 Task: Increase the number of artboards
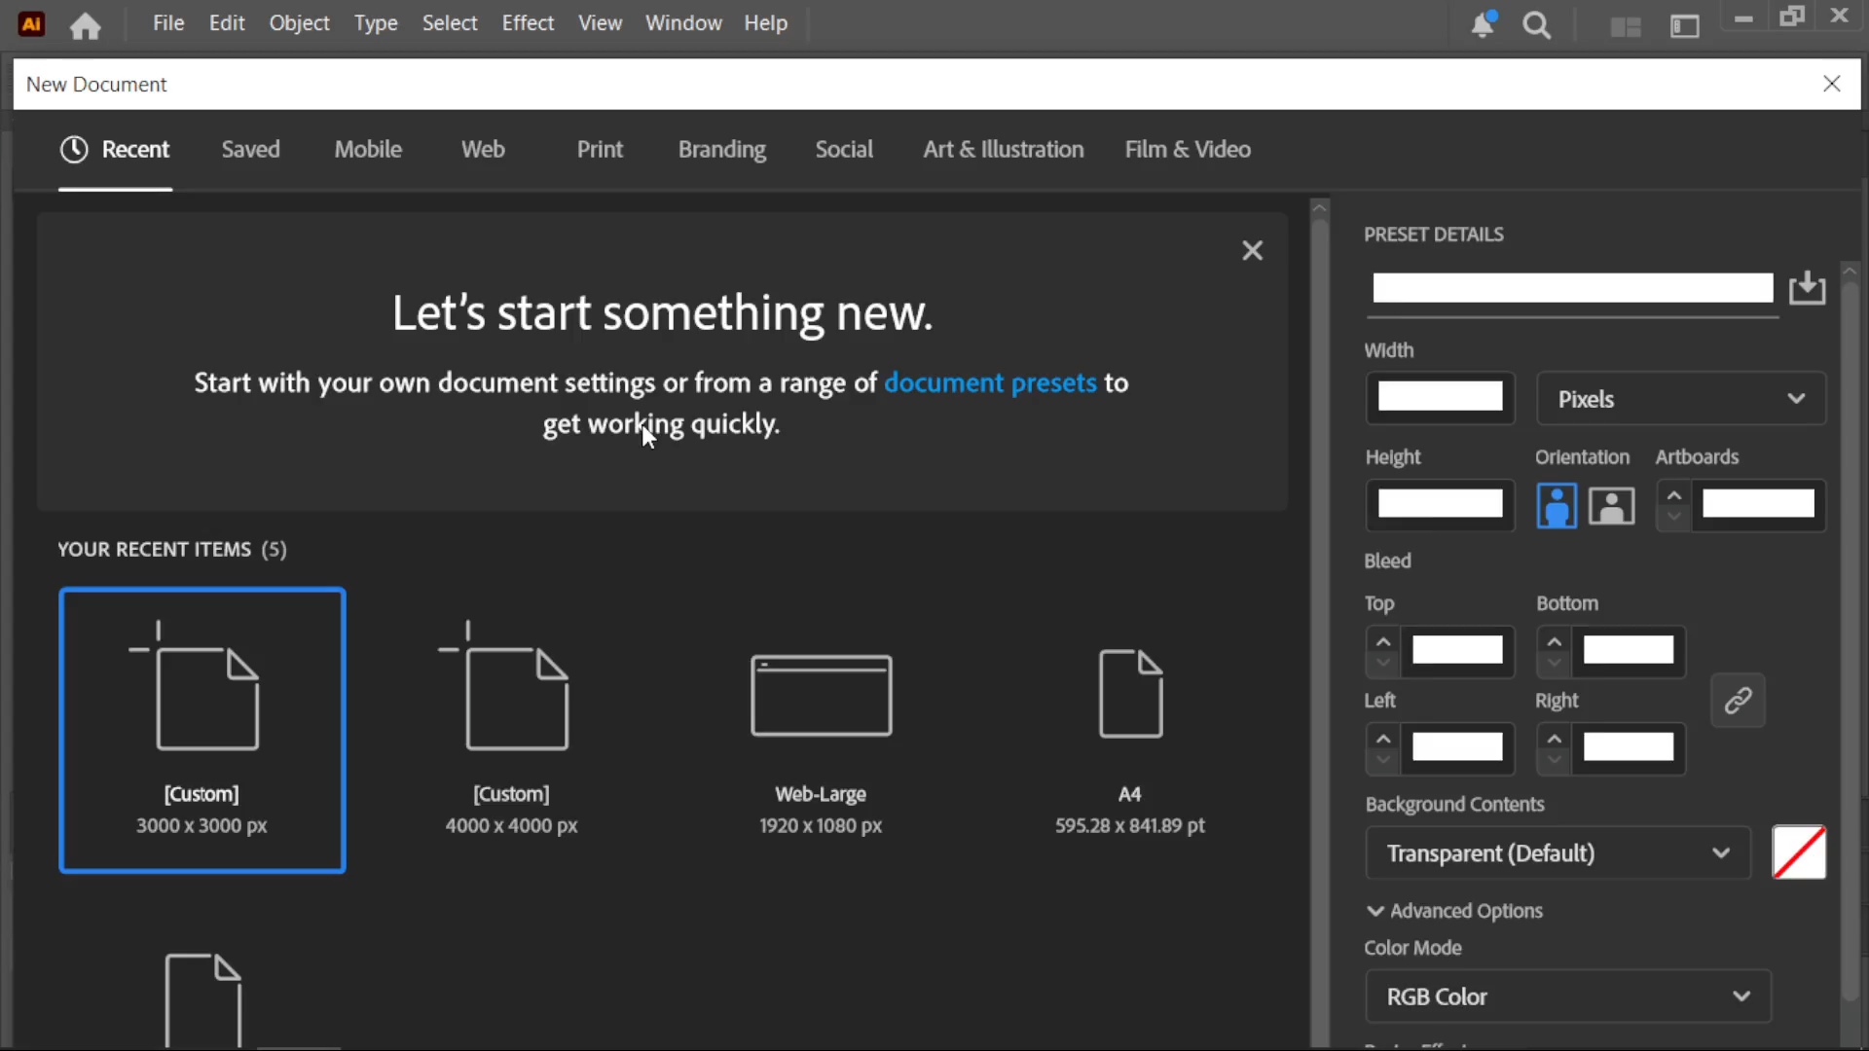1674,495
